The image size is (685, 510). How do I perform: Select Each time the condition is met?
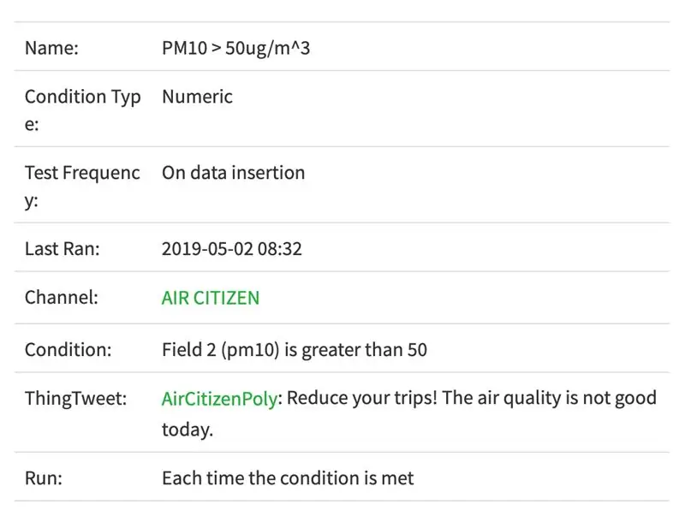(x=288, y=478)
